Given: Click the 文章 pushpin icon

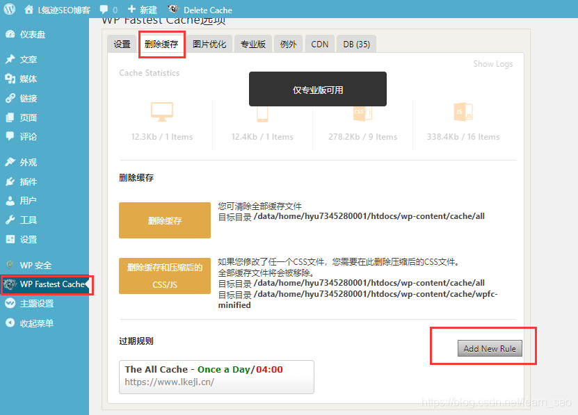Looking at the screenshot, I should pos(10,59).
